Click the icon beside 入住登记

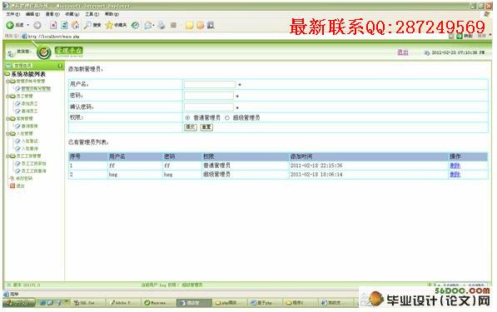(18, 141)
